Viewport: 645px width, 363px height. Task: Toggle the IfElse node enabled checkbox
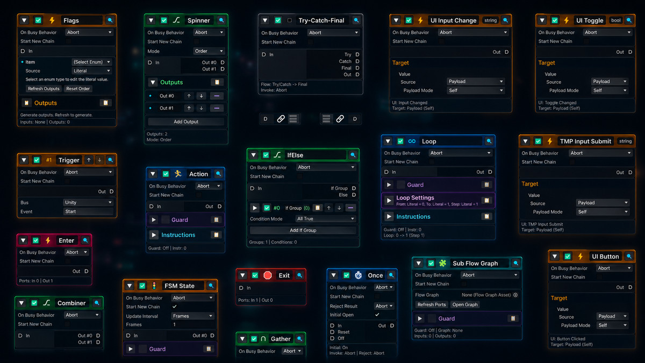pyautogui.click(x=266, y=155)
